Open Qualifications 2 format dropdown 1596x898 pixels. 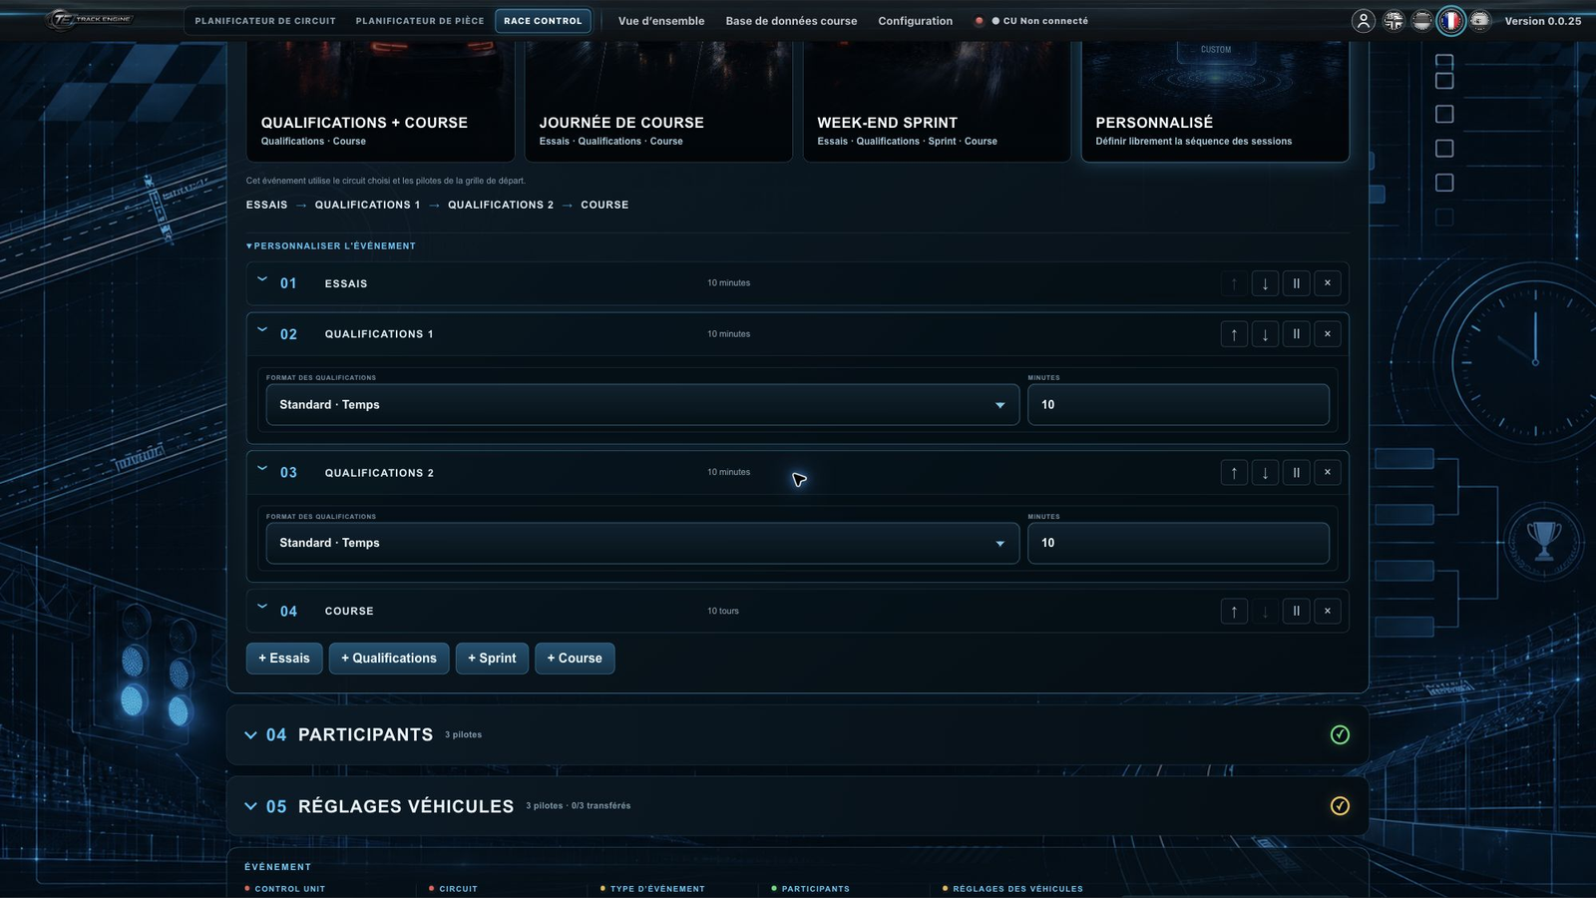pos(642,544)
